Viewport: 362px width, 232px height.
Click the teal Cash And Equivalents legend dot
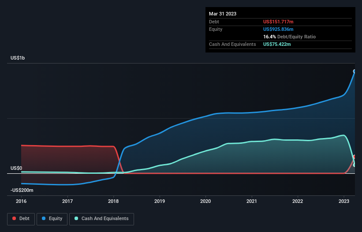pyautogui.click(x=76, y=218)
